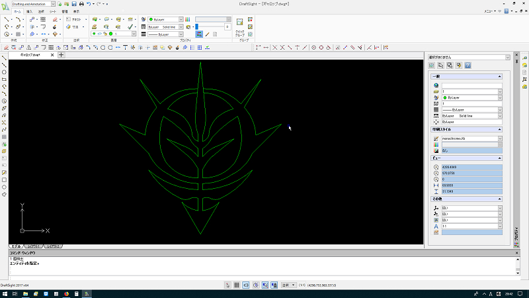Collapse the ビュー View section in Properties
This screenshot has width=529, height=298.
[x=499, y=158]
